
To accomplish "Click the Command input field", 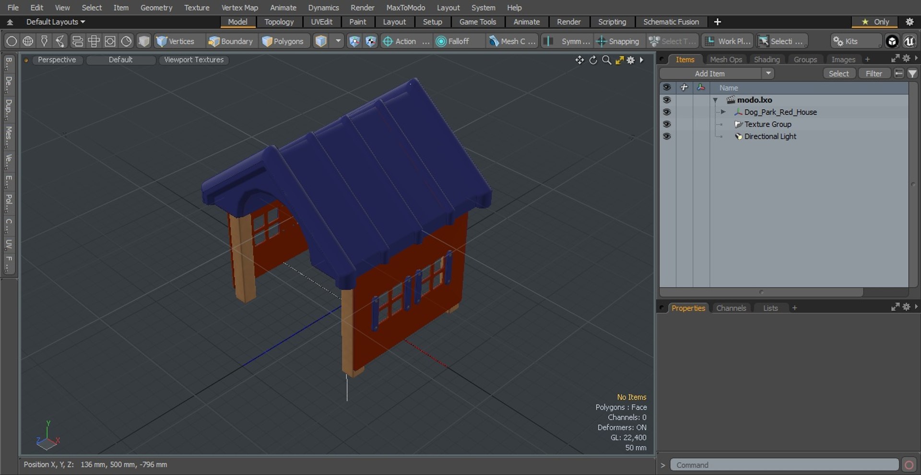I will pos(784,465).
